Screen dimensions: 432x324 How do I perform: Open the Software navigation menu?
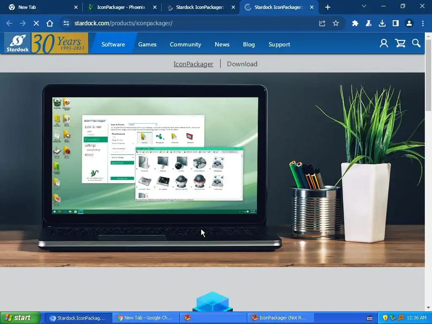[x=113, y=44]
